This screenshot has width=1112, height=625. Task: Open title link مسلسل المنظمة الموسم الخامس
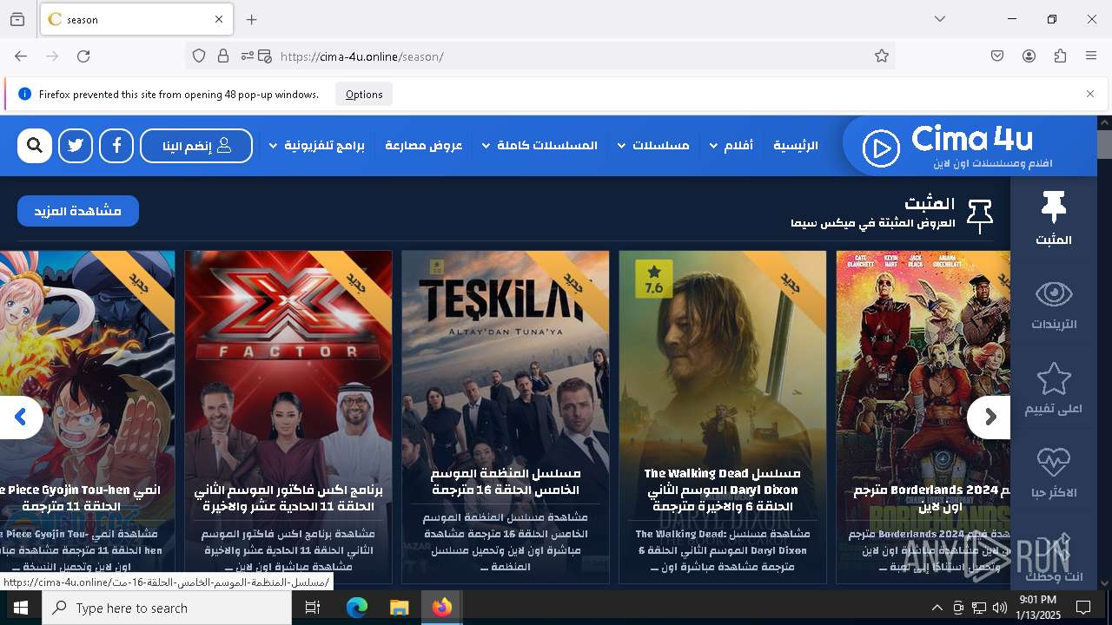click(506, 482)
